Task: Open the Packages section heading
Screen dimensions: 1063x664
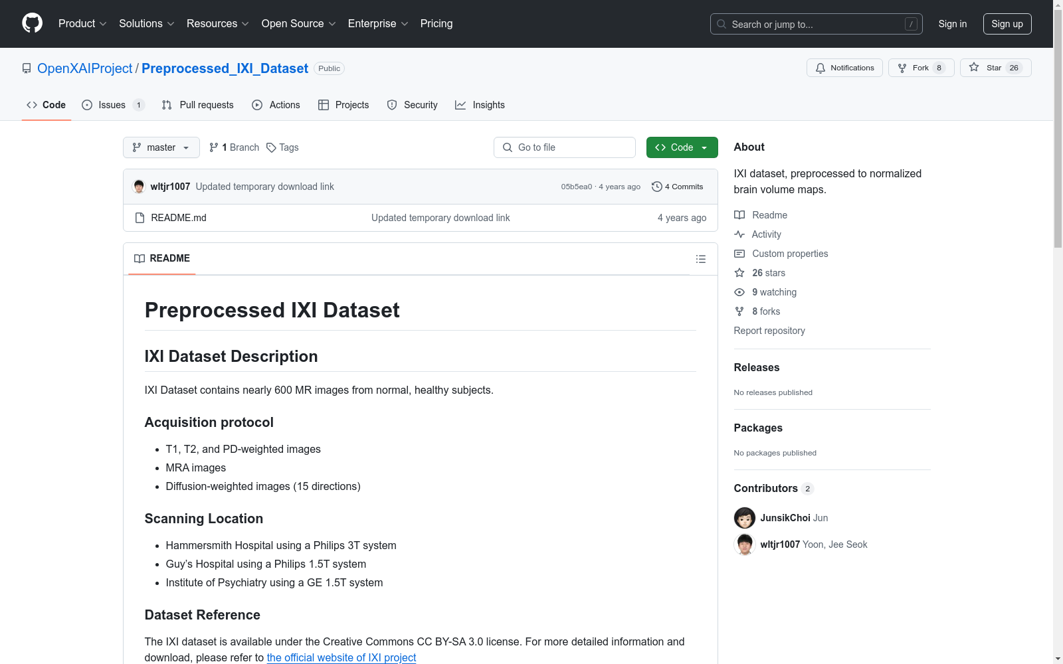Action: 758,428
